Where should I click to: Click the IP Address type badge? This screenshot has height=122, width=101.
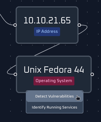(x=47, y=32)
